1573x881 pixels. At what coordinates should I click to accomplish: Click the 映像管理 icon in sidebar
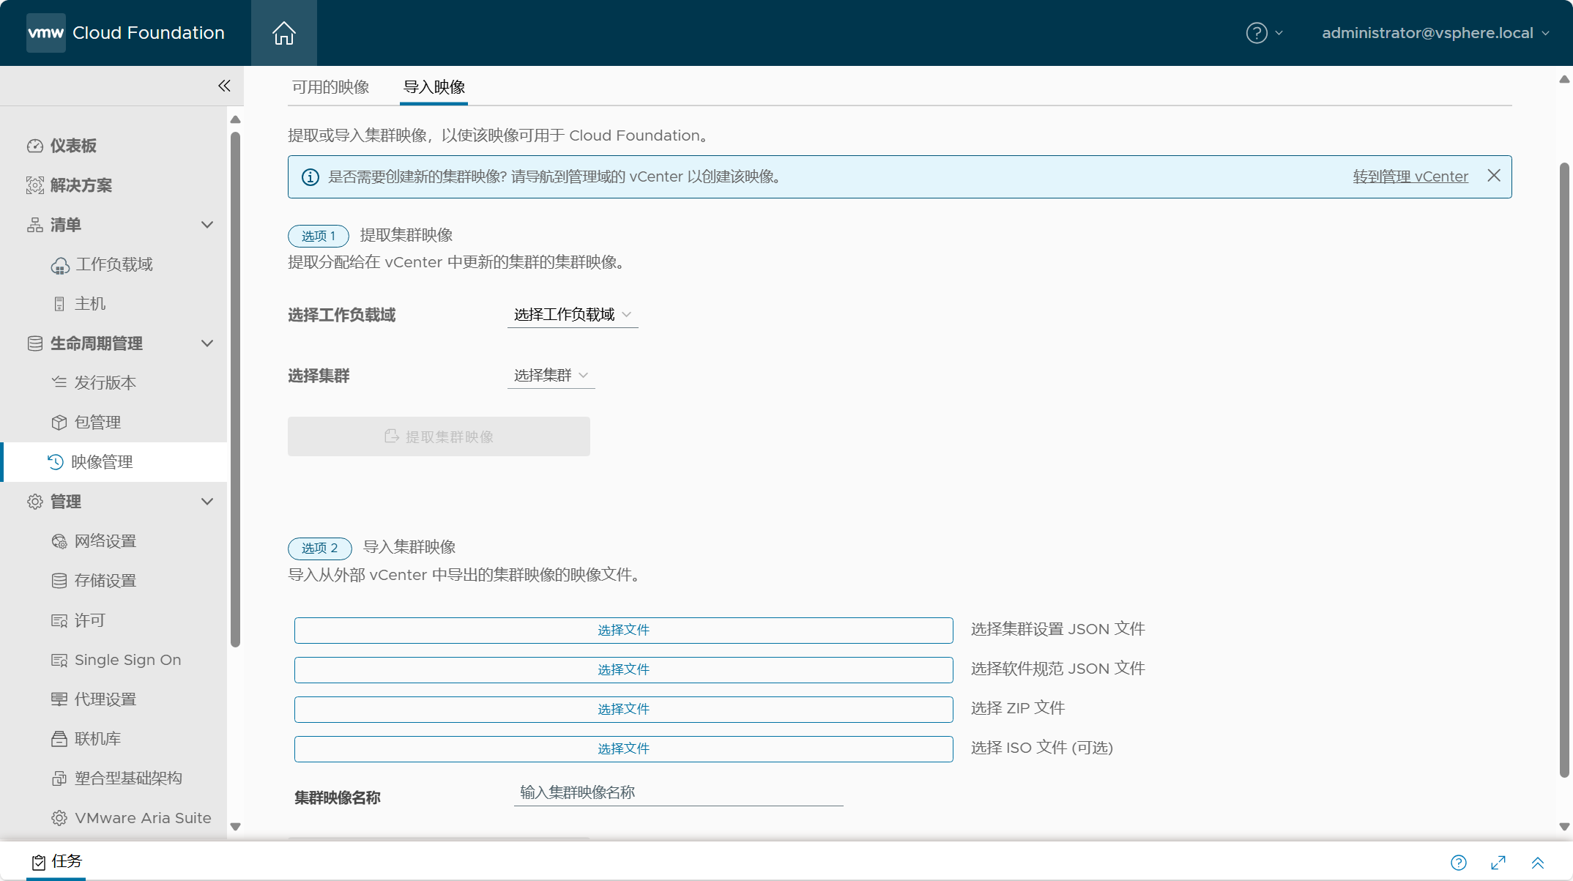coord(59,461)
